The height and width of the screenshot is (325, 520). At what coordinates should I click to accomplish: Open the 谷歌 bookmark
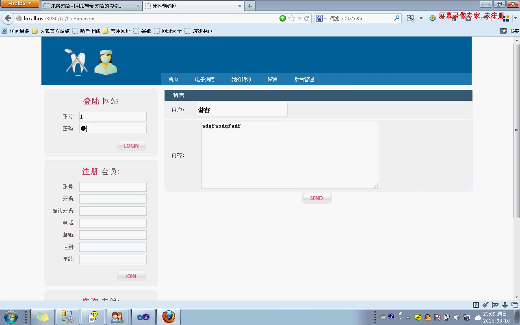(142, 31)
